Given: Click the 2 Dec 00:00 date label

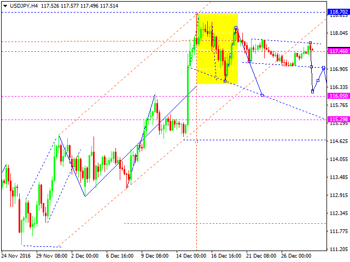Looking at the screenshot, I should tap(85, 256).
